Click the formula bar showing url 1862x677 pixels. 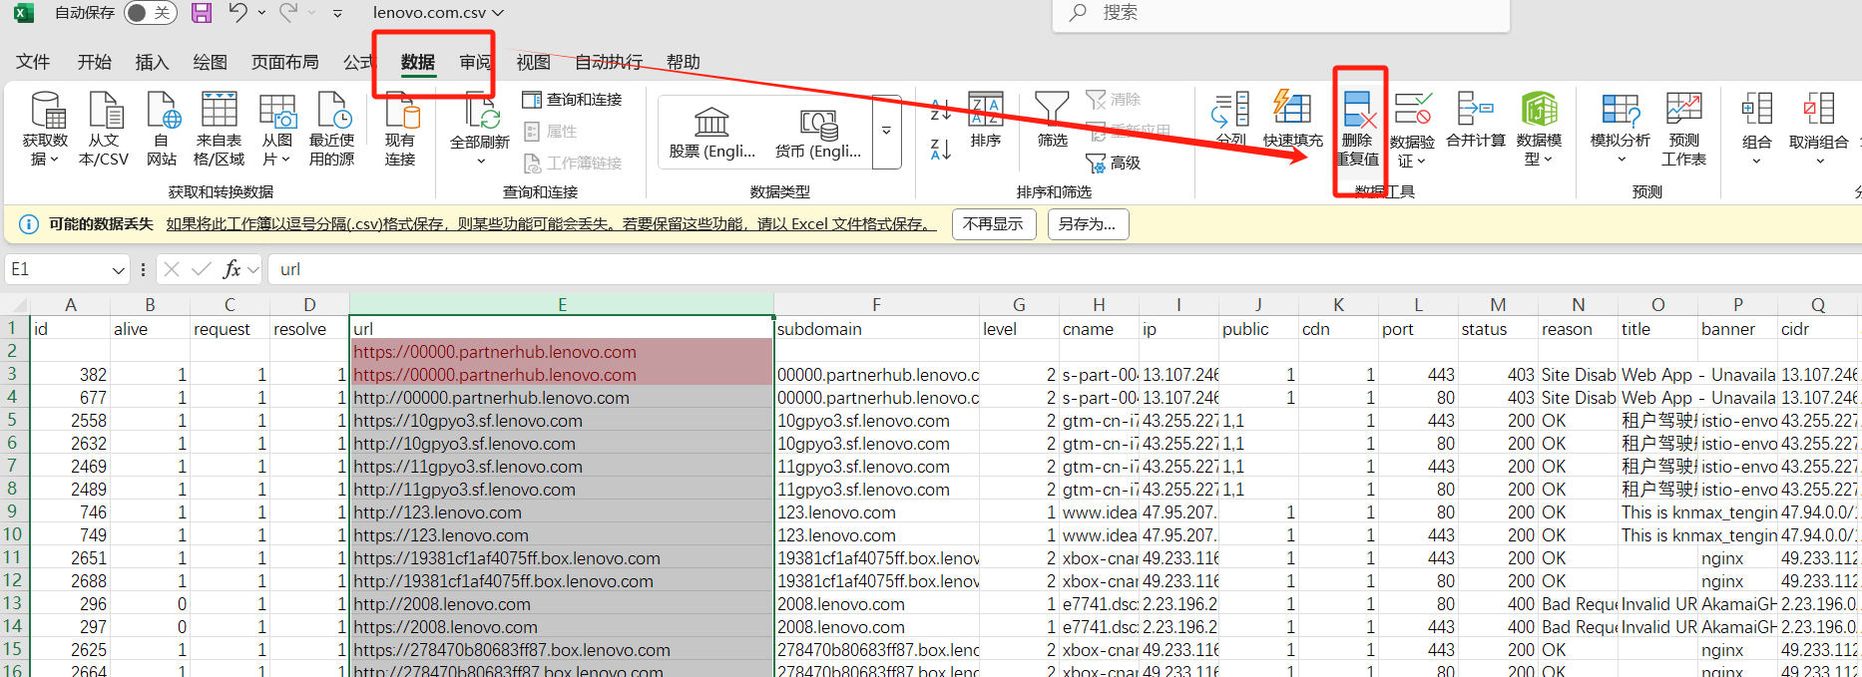pyautogui.click(x=1063, y=269)
